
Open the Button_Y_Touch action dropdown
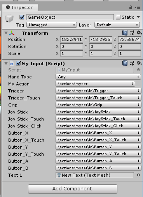pos(98,154)
